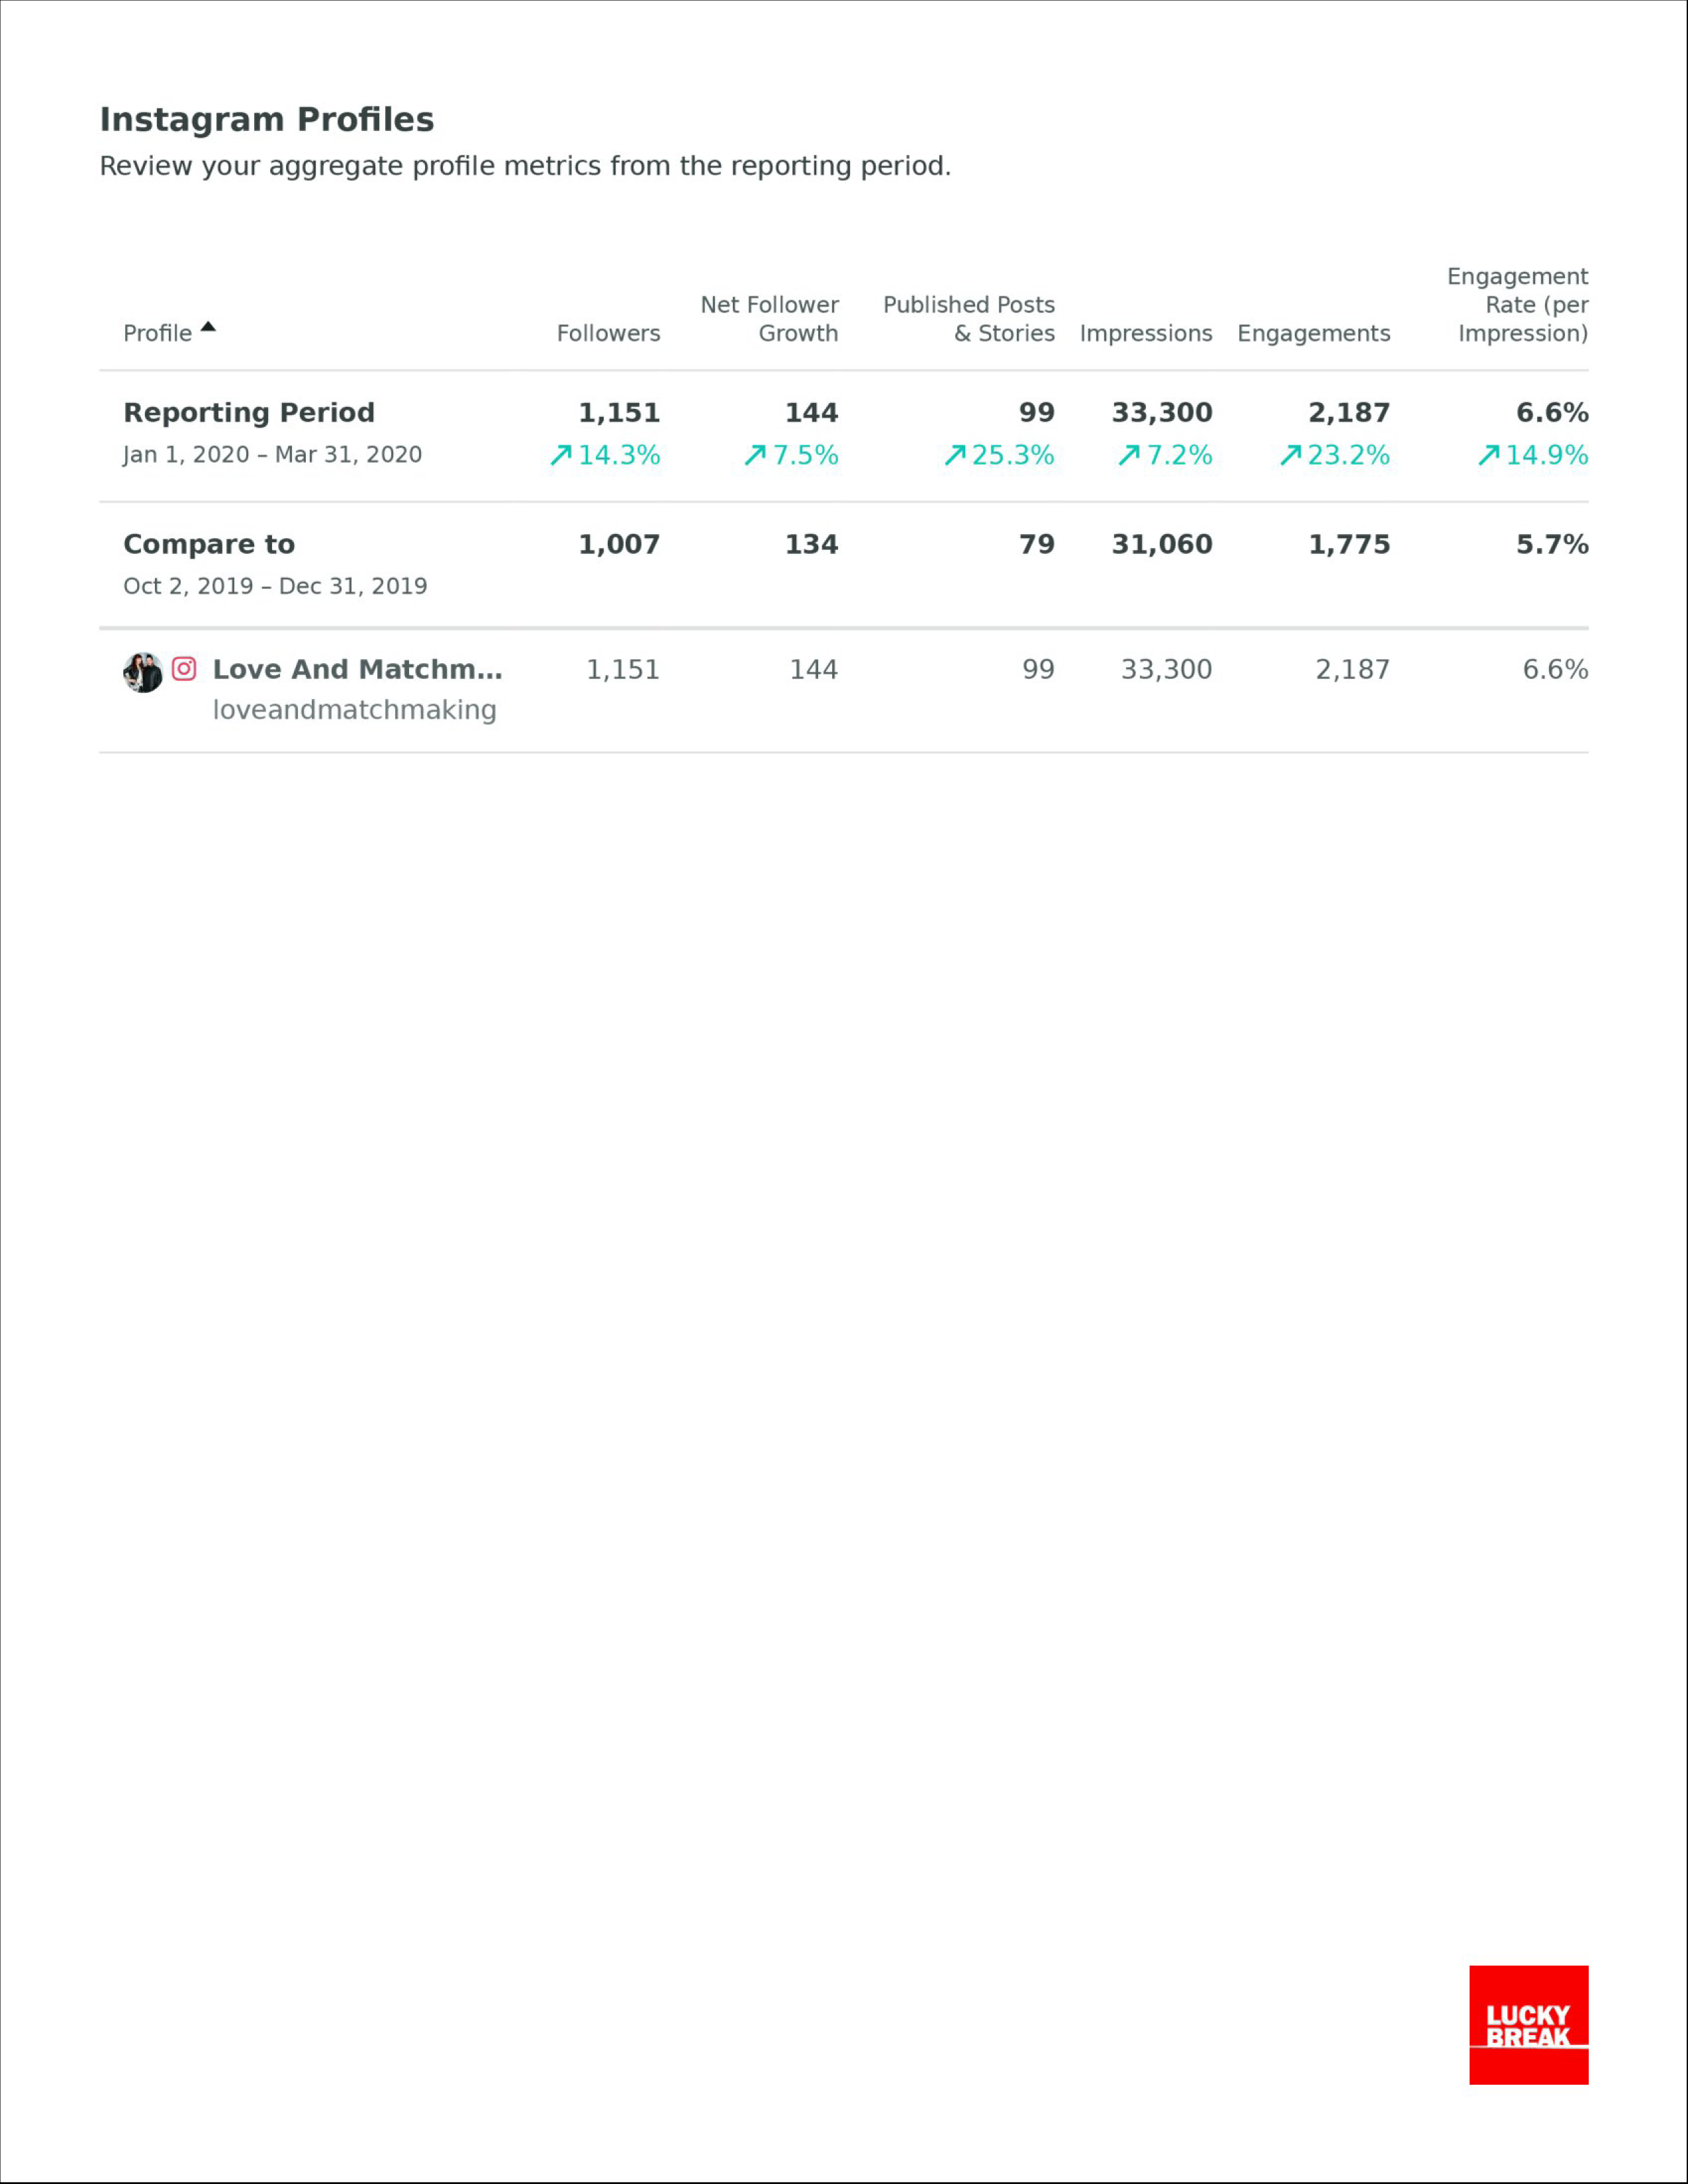Click the bold 1,151 followers value
The image size is (1688, 2184).
click(x=619, y=412)
